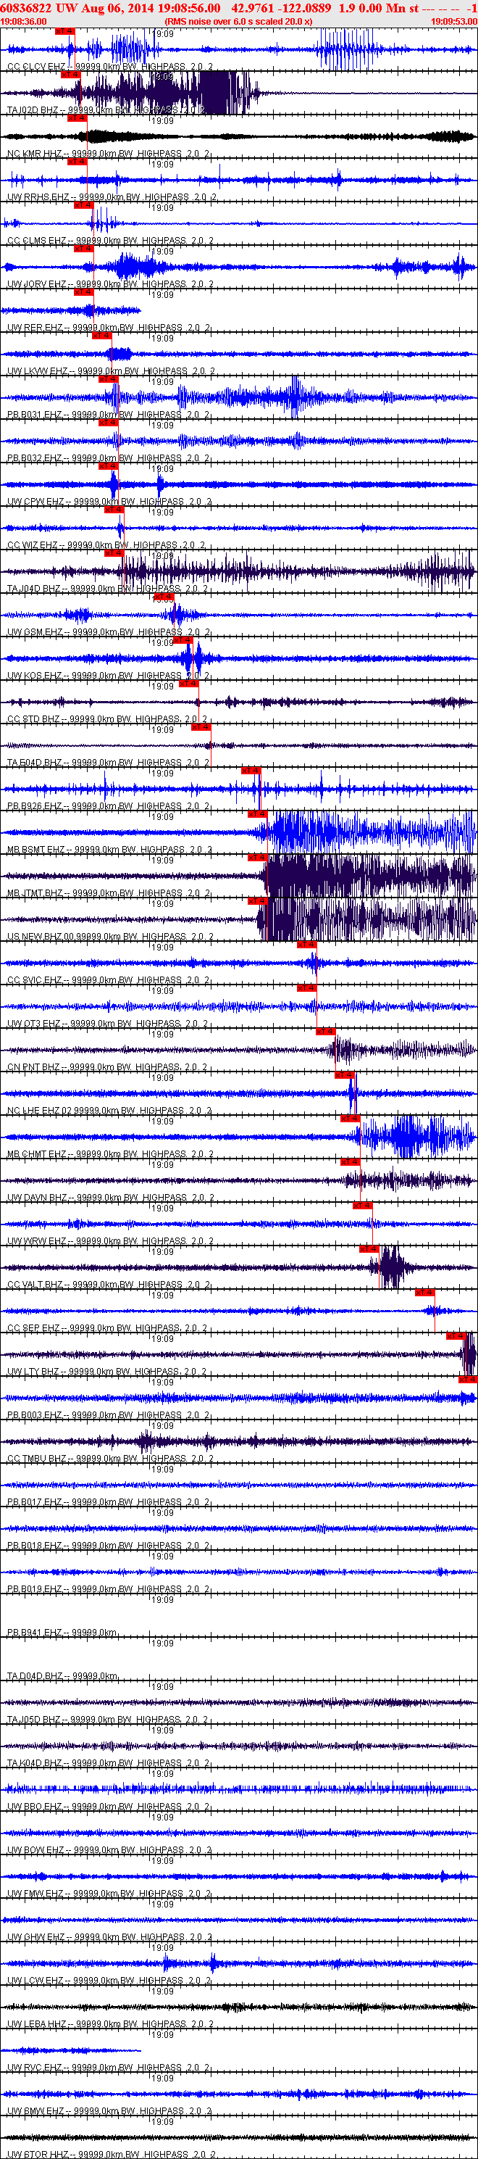Viewport: 478px width, 2159px height.
Task: Click the CC SVIC EHZ station label
Action: (x=108, y=979)
